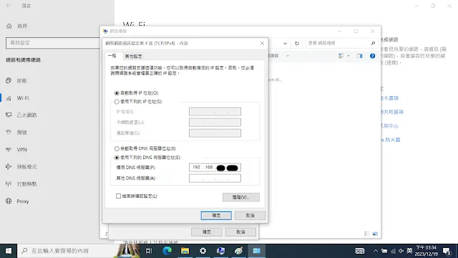Open the 卡選項 adapter options link
458x258 pixels.
point(389,98)
